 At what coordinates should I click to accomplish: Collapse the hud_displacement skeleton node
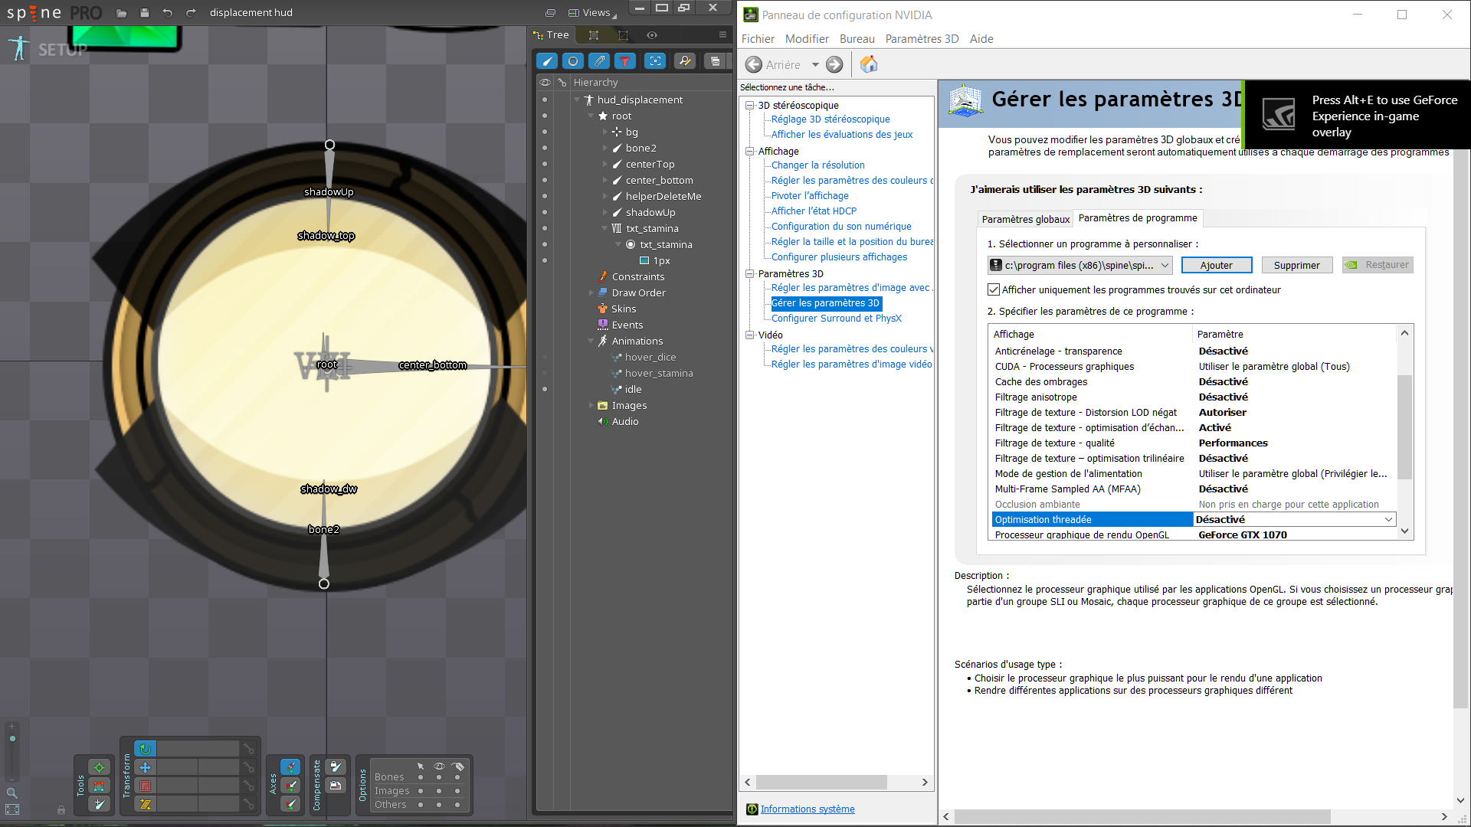click(577, 100)
